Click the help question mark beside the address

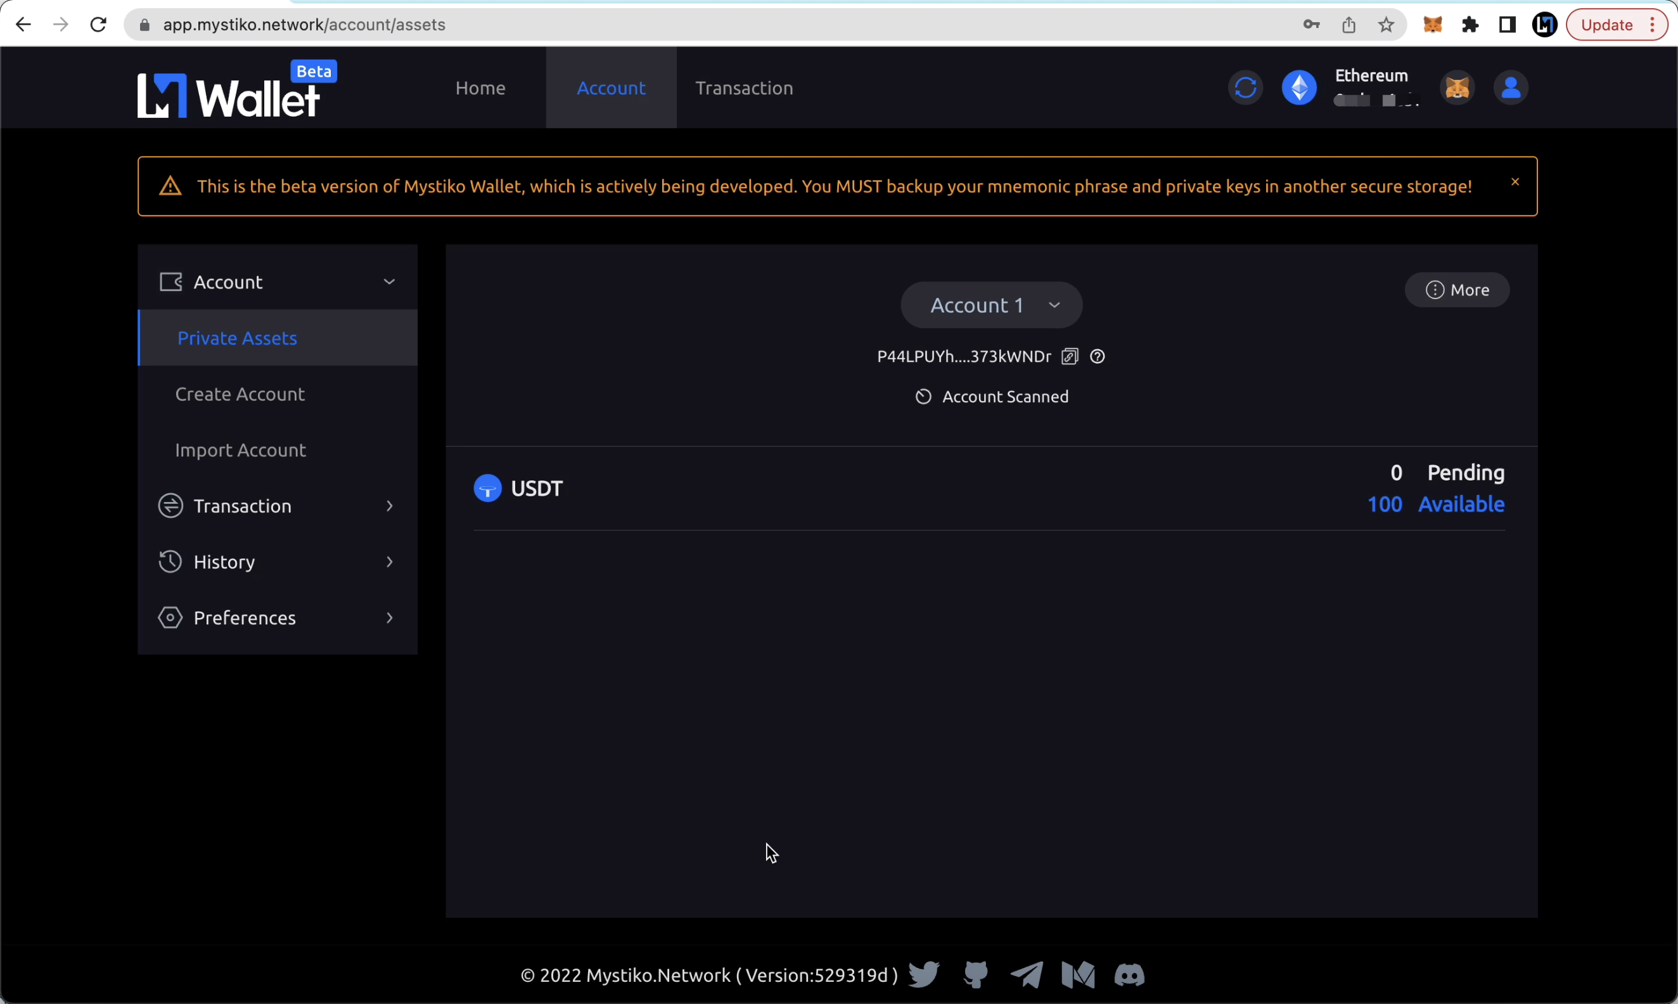(1097, 357)
